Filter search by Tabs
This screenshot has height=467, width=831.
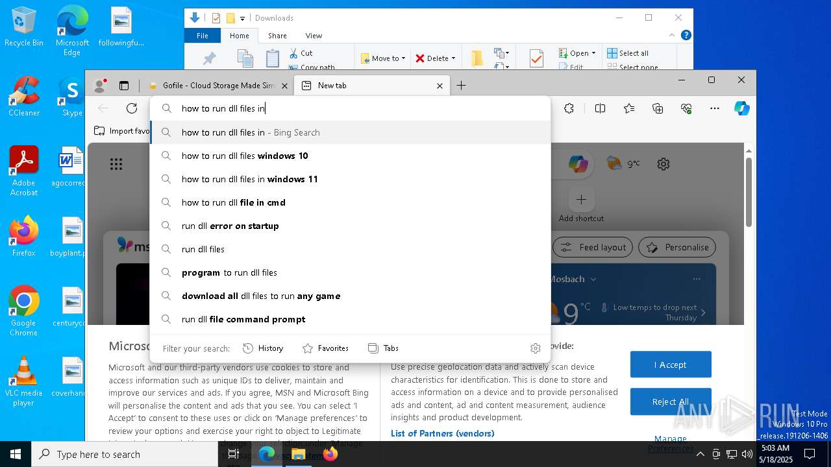[383, 348]
